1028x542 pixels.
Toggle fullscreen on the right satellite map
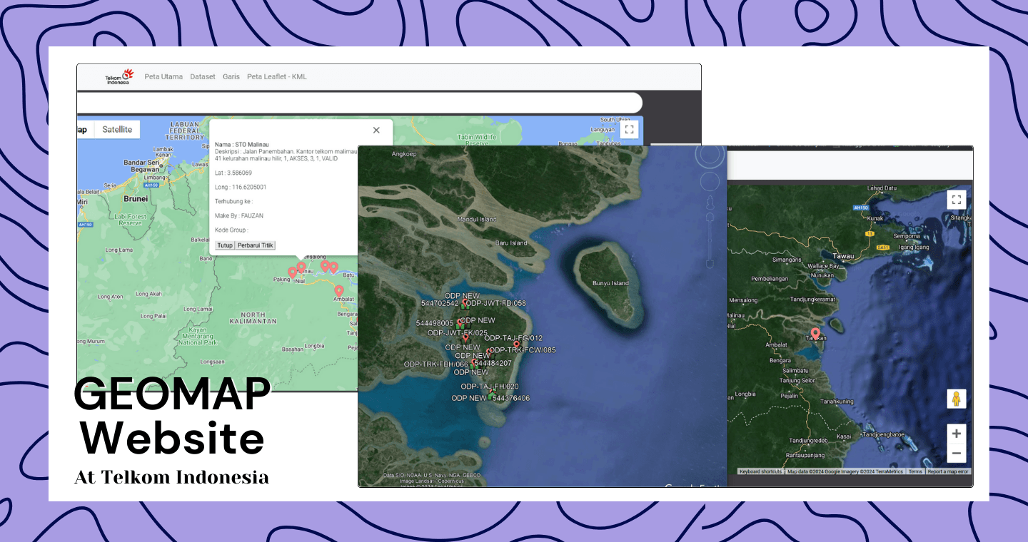click(957, 200)
